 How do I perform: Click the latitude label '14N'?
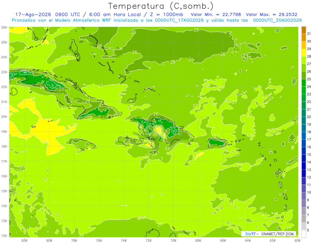tap(4, 206)
